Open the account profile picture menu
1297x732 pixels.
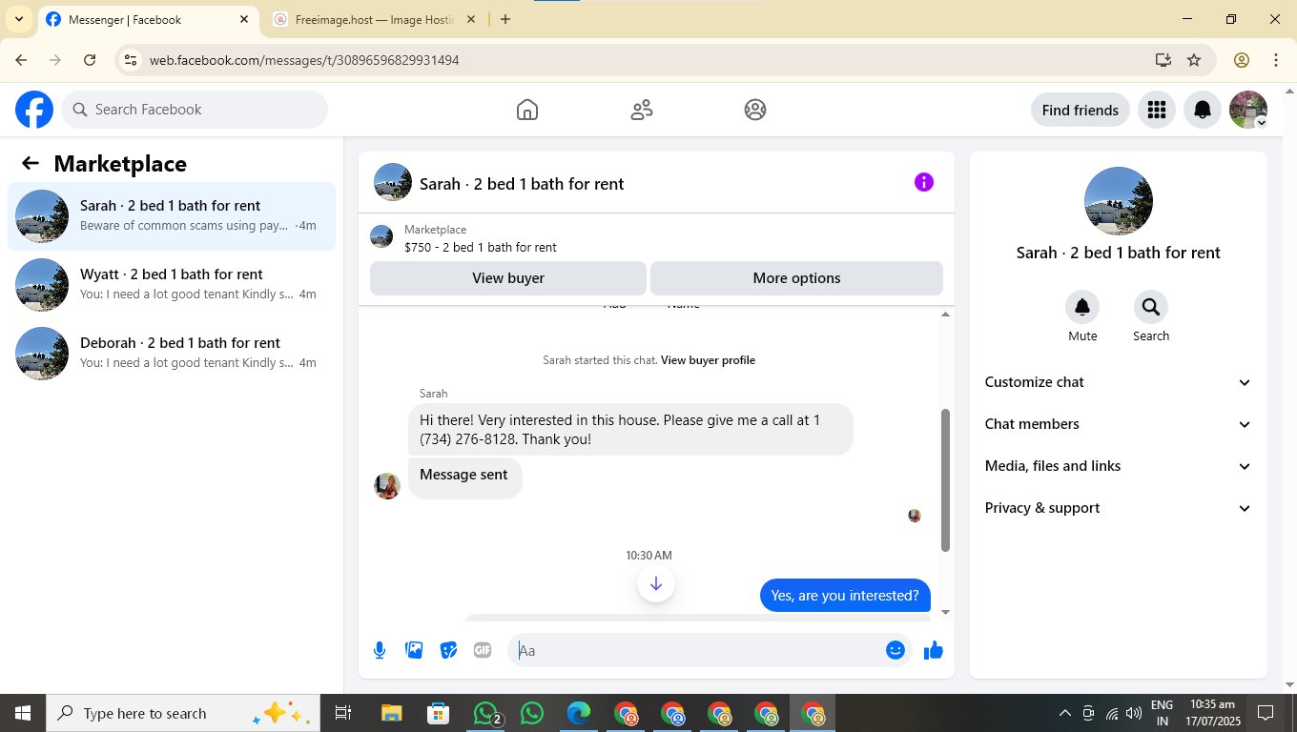(1248, 110)
